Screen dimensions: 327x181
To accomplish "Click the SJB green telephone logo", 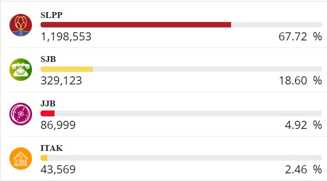I will (x=21, y=70).
